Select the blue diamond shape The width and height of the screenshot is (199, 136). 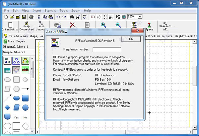7,107
